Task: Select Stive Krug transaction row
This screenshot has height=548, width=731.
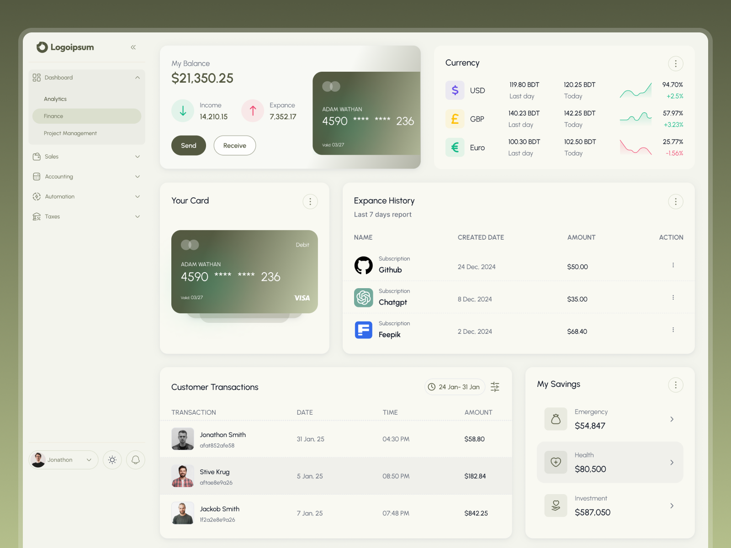Action: tap(336, 476)
